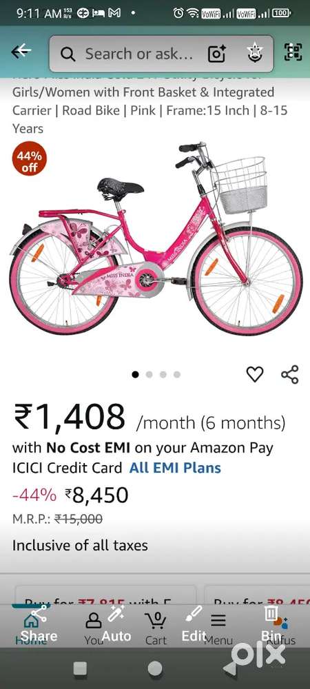Select the fourth image carousel dot
This screenshot has width=310, height=689.
pos(177,374)
